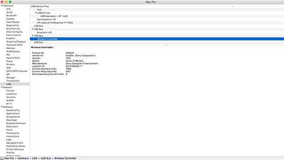This screenshot has width=284, height=160.
Task: Select Audio in the sidebar
Action: tap(9, 12)
